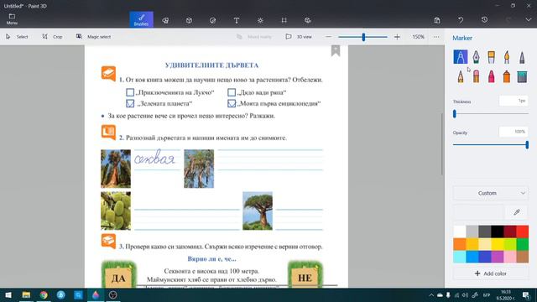The width and height of the screenshot is (537, 302).
Task: Click the Add color button
Action: pyautogui.click(x=490, y=273)
